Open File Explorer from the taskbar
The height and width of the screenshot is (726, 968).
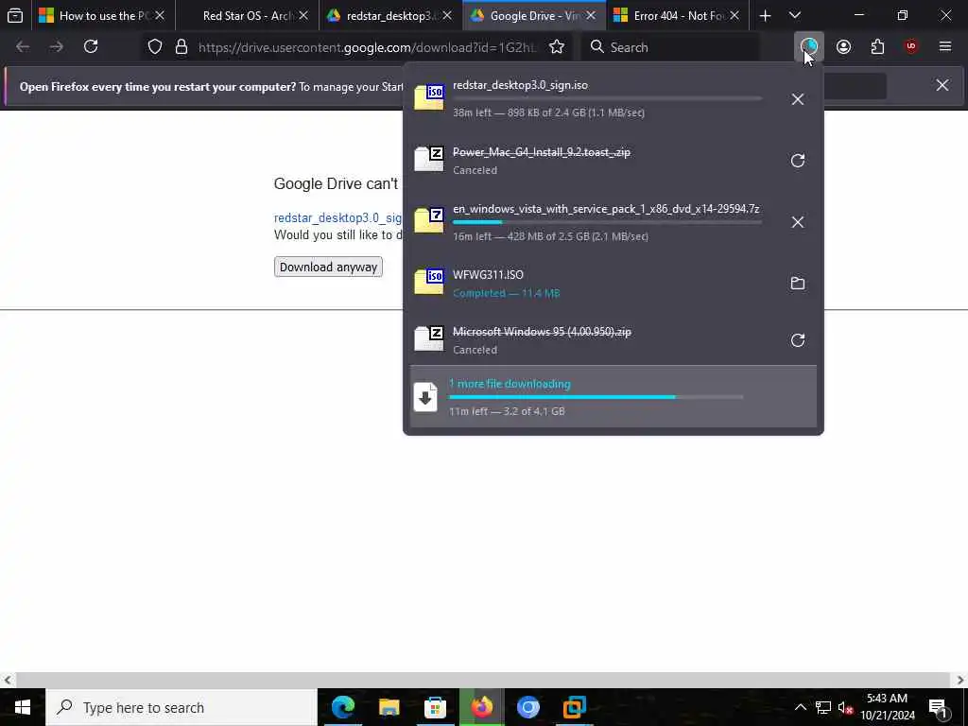(389, 707)
